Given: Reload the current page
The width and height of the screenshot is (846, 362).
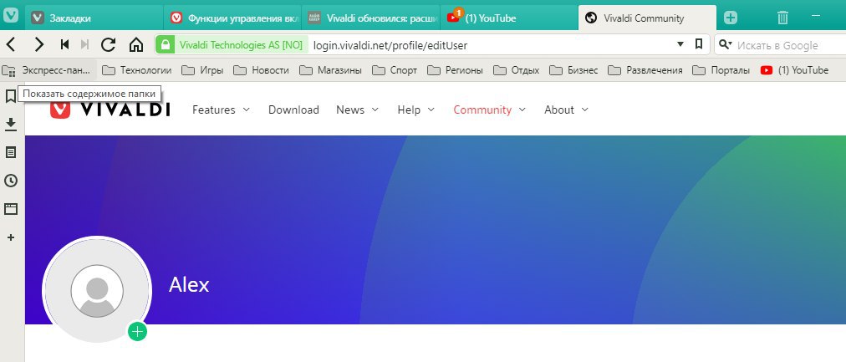Looking at the screenshot, I should tap(109, 45).
